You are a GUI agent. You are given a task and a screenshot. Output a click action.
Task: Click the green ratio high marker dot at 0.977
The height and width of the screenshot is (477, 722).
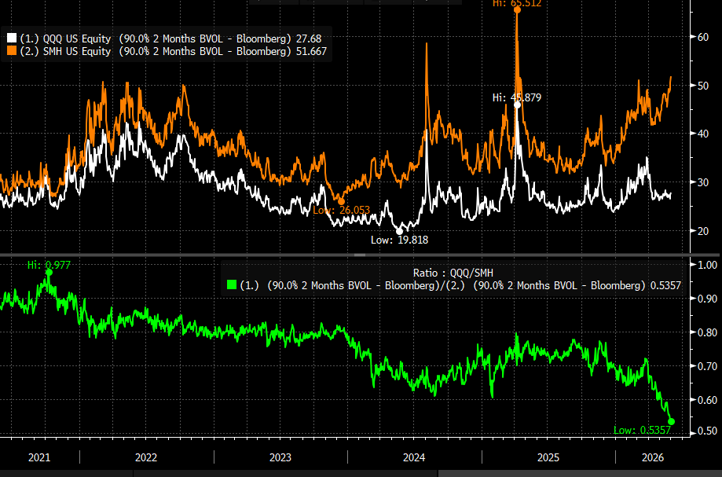point(49,272)
